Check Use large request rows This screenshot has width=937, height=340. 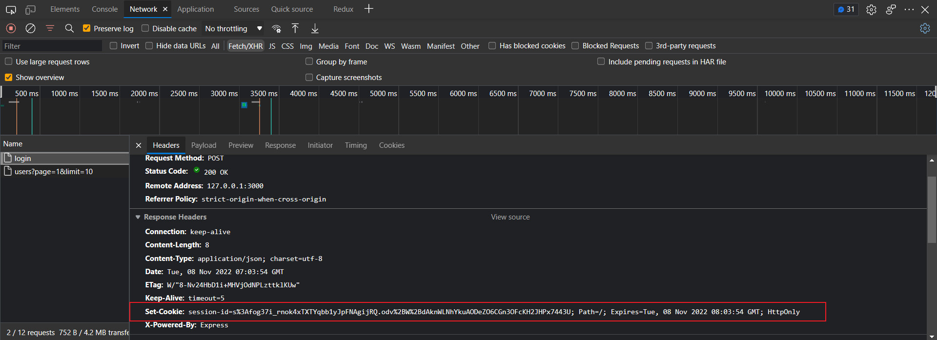tap(9, 61)
